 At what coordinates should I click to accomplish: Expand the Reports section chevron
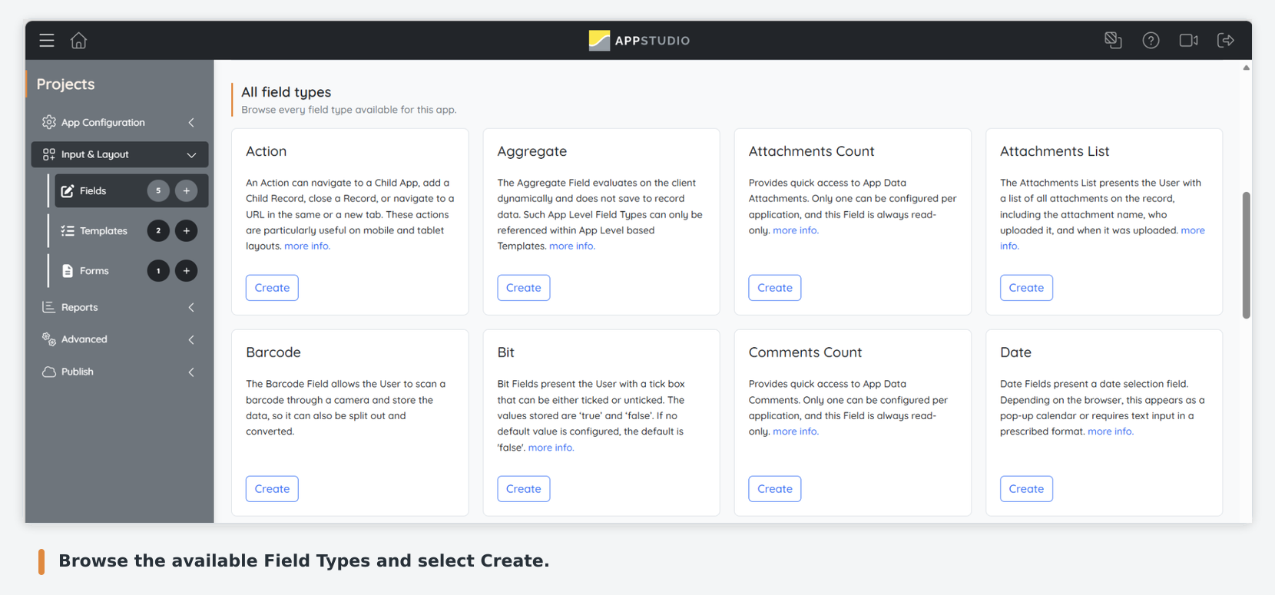tap(191, 307)
